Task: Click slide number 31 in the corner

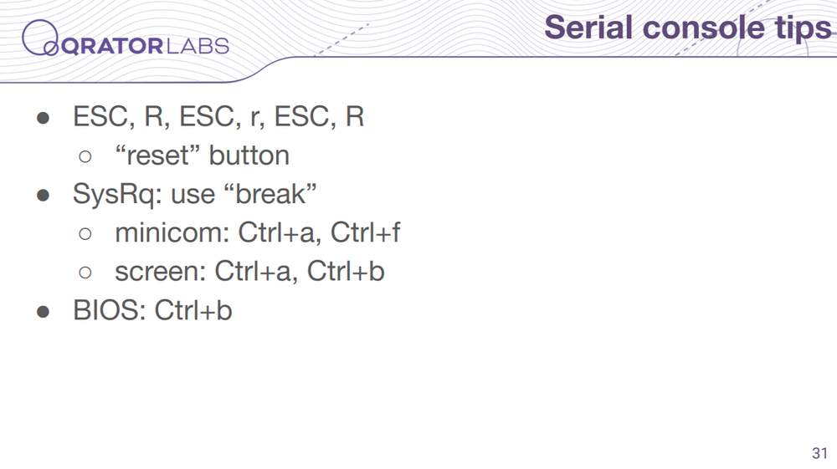Action: pos(819,453)
